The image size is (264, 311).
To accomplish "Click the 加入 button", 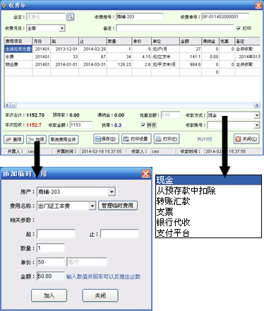I will [x=49, y=295].
